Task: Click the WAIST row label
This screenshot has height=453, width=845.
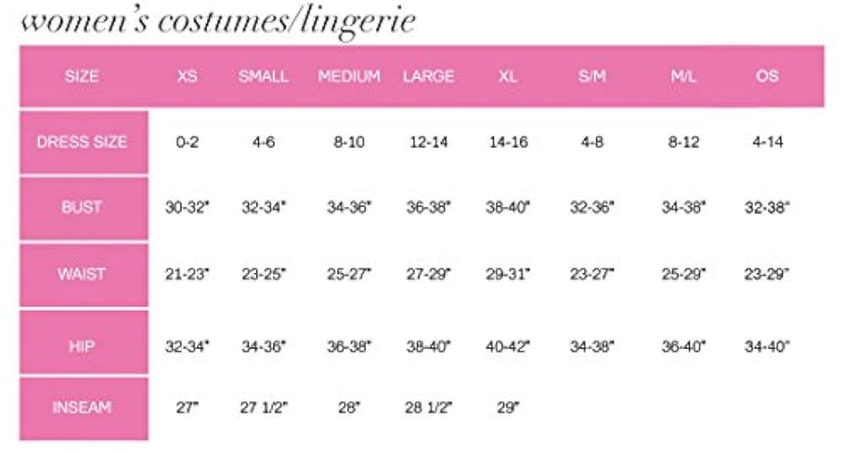Action: click(82, 275)
